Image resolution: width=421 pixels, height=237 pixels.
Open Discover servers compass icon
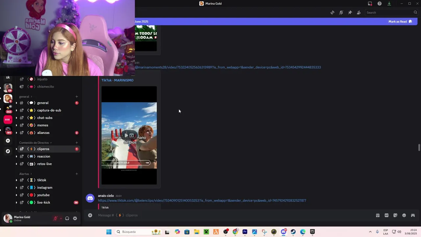(8, 151)
